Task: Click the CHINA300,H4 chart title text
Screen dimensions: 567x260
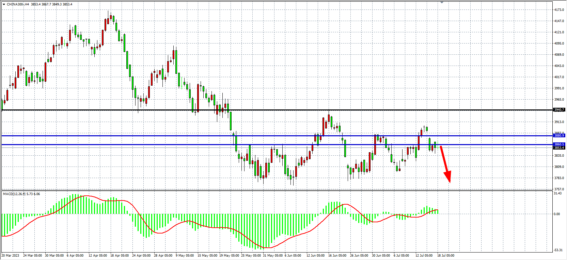Action: (18, 4)
